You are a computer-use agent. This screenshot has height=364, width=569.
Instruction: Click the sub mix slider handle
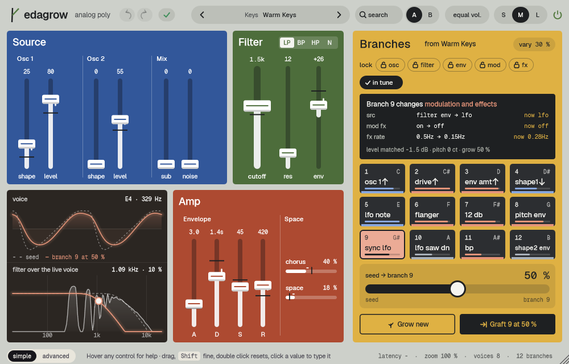click(166, 164)
